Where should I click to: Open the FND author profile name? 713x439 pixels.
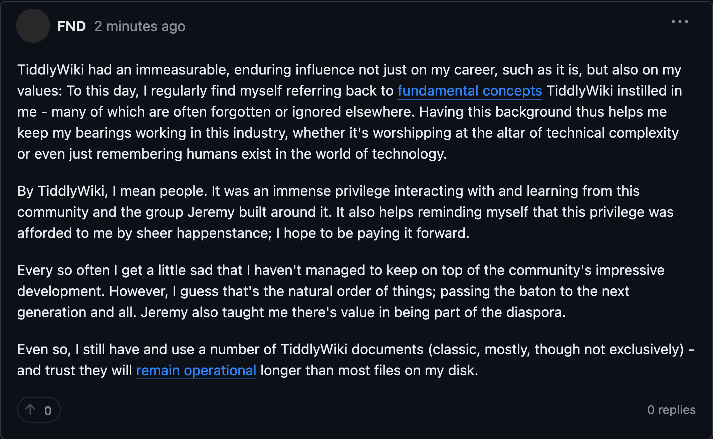[71, 26]
